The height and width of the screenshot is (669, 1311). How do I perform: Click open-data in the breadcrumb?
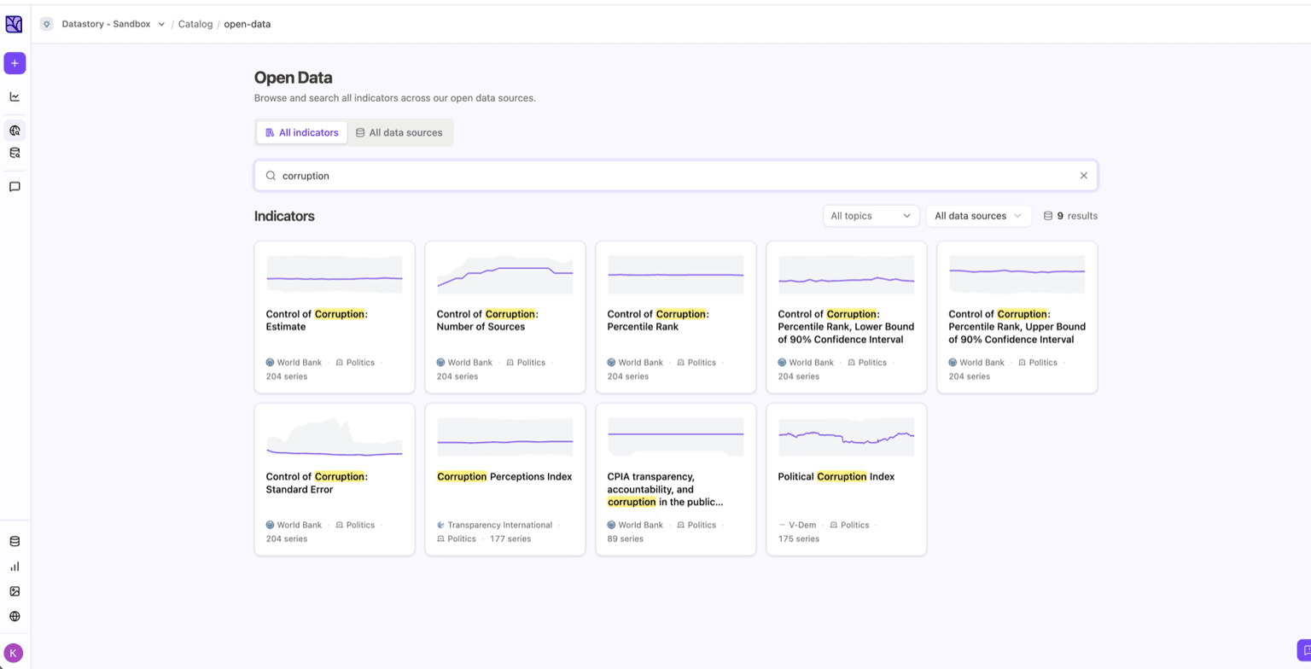[x=248, y=24]
